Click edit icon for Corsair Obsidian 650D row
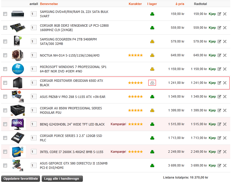Screen dimensions: 237x185 pyautogui.click(x=219, y=83)
